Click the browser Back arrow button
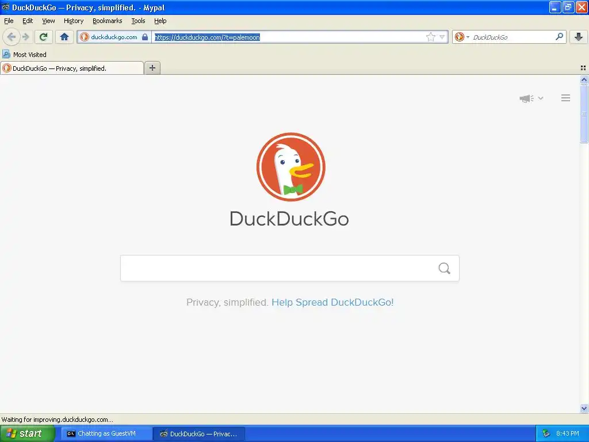The height and width of the screenshot is (442, 589). (12, 37)
